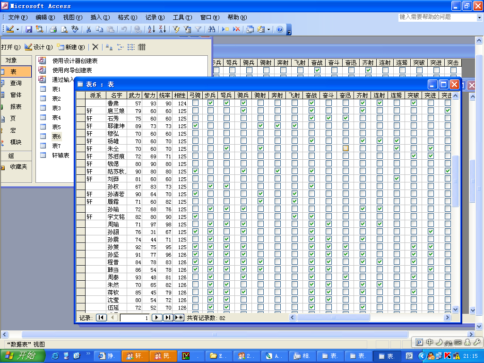Open the New Object dropdown arrow
Viewport: 484px width, 363px height.
(268, 29)
